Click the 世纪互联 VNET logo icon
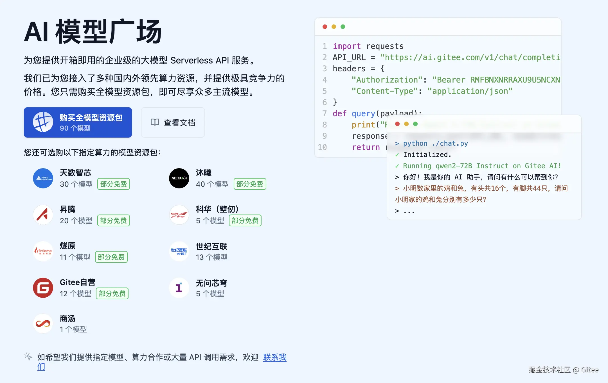The image size is (608, 383). [x=179, y=251]
